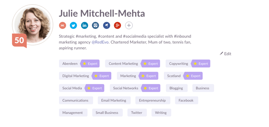Open the Instagram profile icon
The height and width of the screenshot is (127, 269).
click(95, 26)
